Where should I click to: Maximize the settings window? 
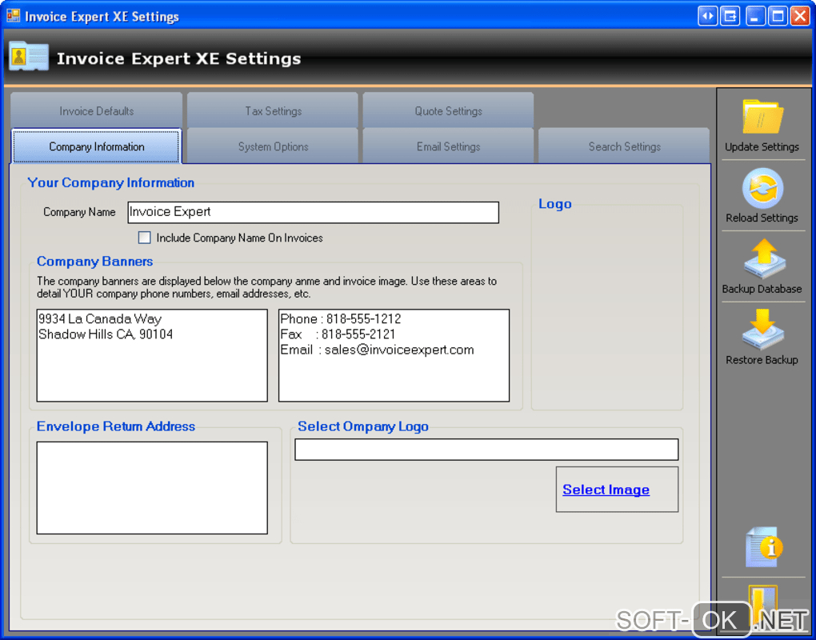tap(778, 16)
